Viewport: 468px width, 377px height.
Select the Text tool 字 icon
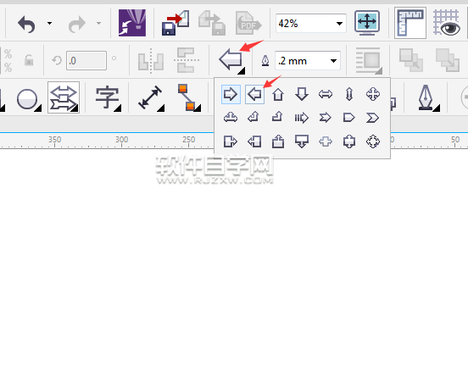[x=108, y=97]
